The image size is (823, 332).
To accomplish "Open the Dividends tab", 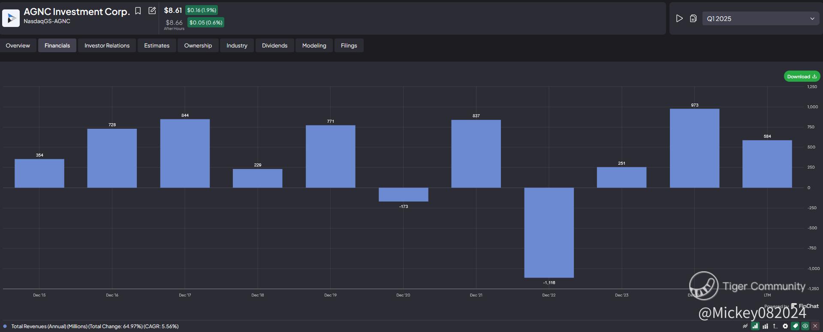I will [274, 45].
